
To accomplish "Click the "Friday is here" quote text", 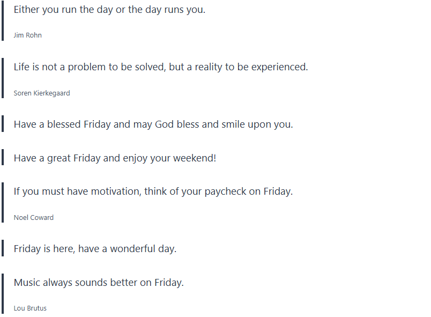I will (x=95, y=249).
